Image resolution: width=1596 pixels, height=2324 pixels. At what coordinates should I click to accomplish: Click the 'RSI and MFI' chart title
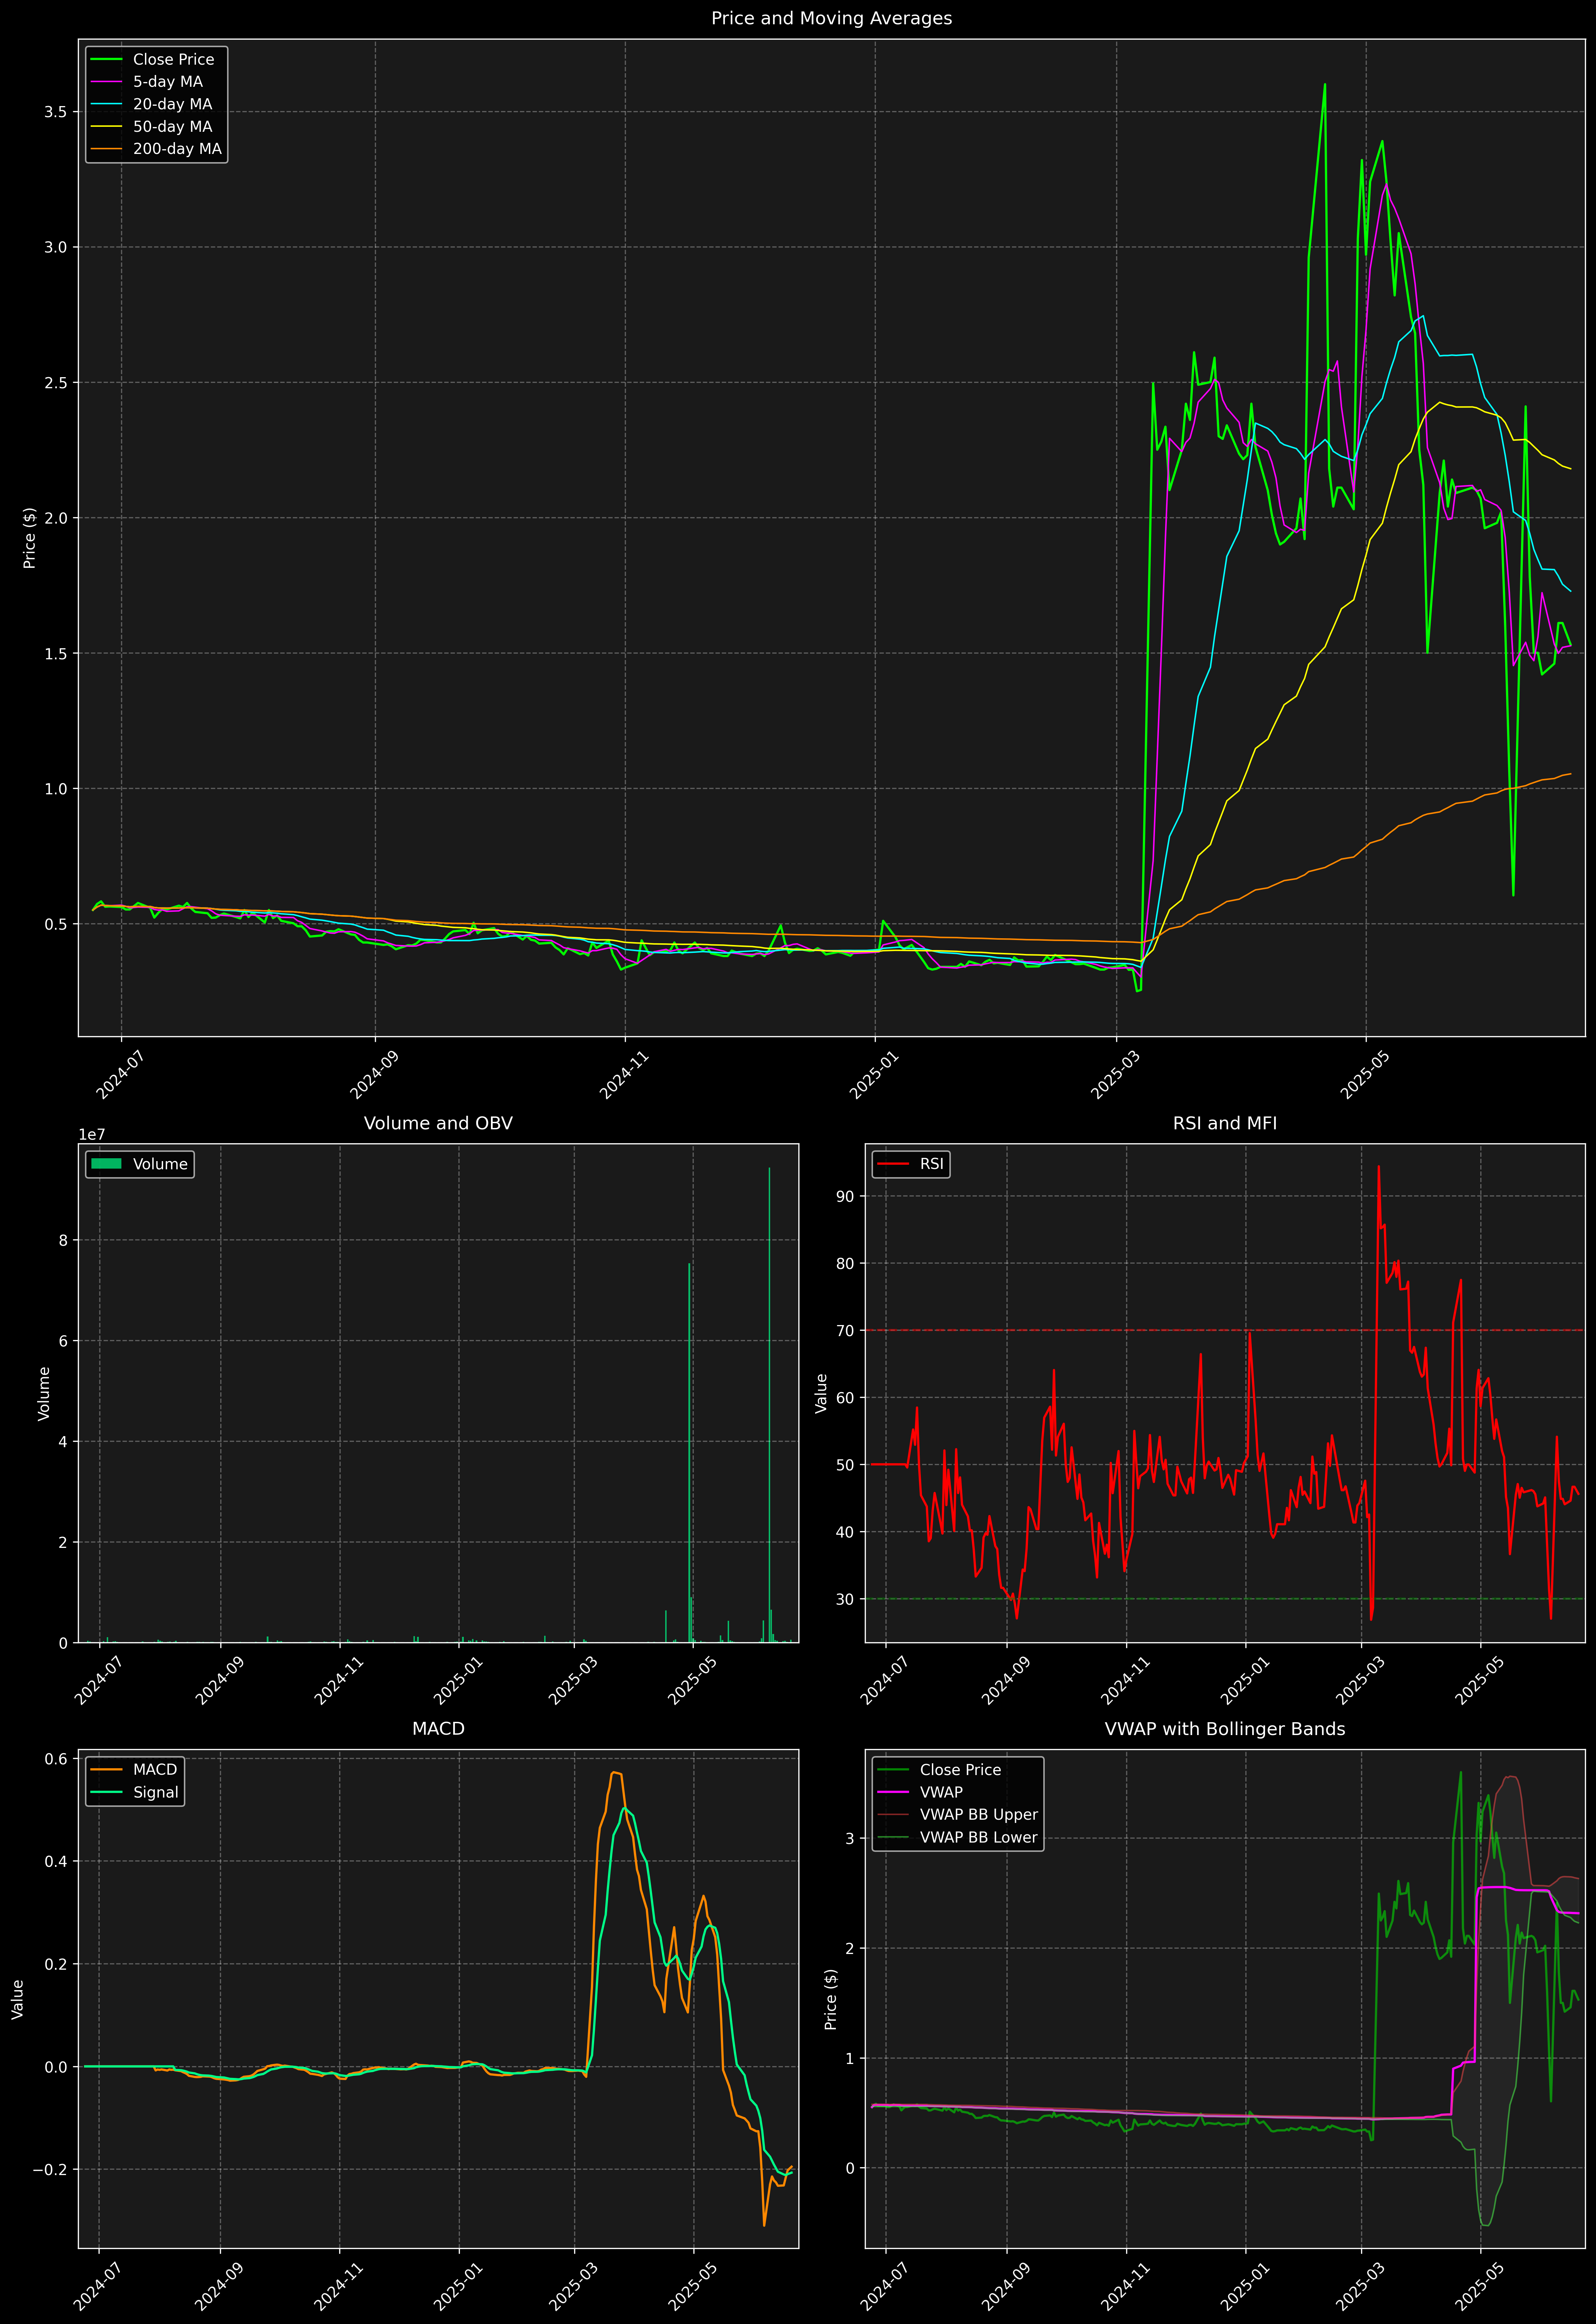pyautogui.click(x=1225, y=1123)
